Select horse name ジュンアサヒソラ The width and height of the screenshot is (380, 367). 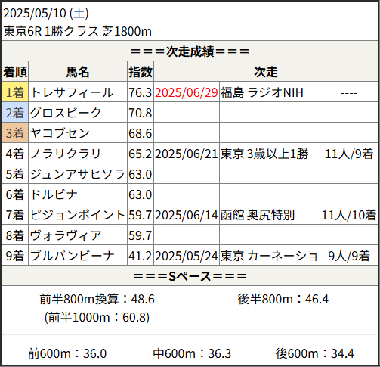coord(77,174)
